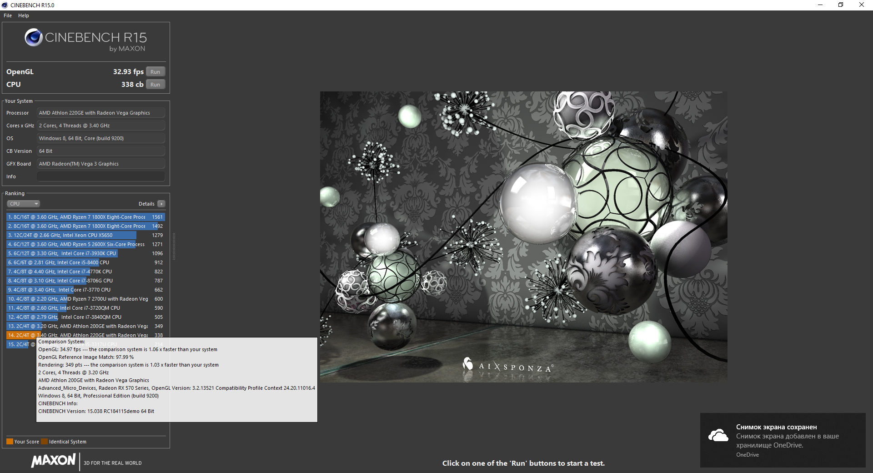Select ranking row 5 Core i7-3930K
This screenshot has height=473, width=873.
(x=85, y=253)
